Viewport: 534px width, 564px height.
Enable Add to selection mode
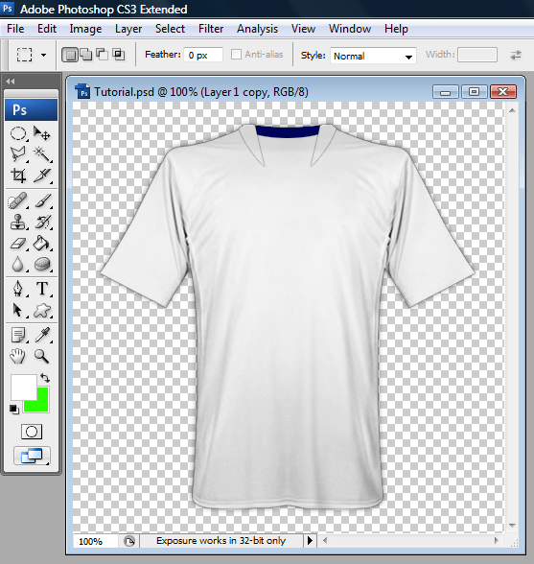coord(86,55)
